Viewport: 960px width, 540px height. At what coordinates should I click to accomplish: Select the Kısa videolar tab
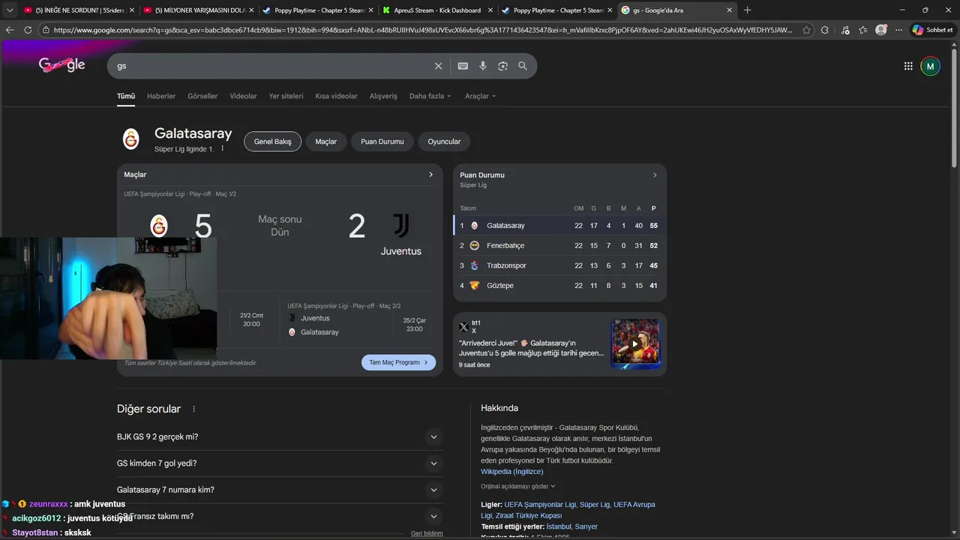click(336, 96)
